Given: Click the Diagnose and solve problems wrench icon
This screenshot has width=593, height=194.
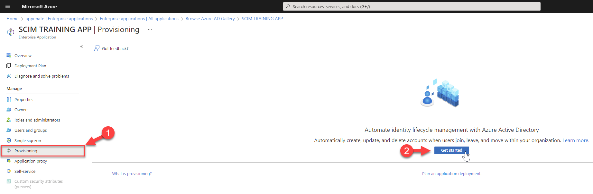Looking at the screenshot, I should pyautogui.click(x=9, y=76).
